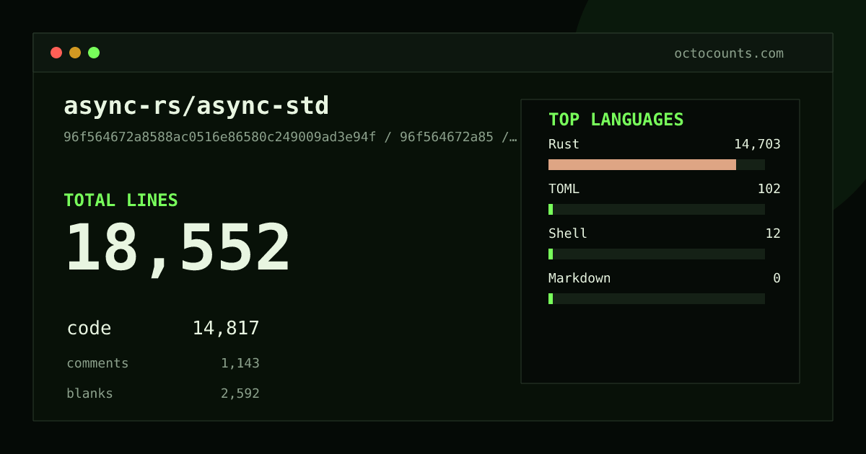Select the Shell count 12
This screenshot has height=454, width=866.
point(773,233)
